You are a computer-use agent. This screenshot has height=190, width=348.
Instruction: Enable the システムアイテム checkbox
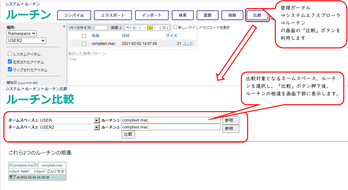(10, 54)
